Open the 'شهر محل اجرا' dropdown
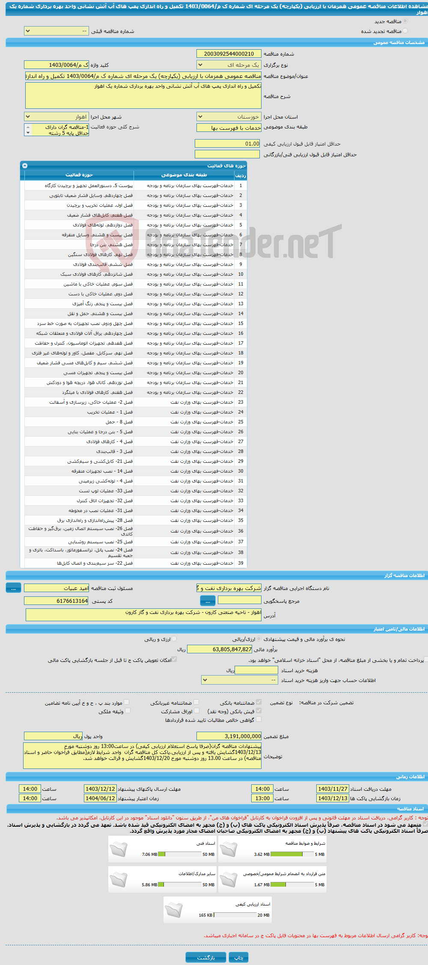Viewport: 428px width, 965px height. [x=56, y=116]
